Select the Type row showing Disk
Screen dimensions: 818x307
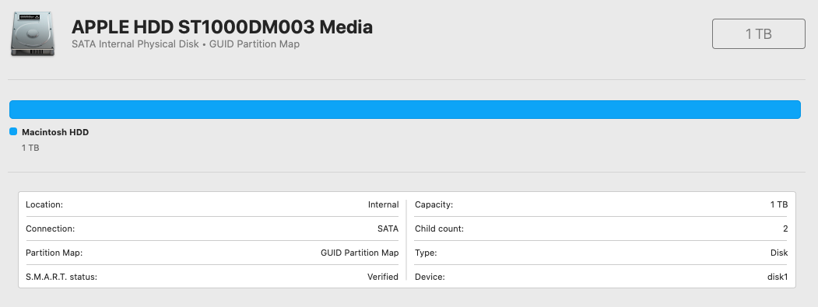(x=601, y=253)
